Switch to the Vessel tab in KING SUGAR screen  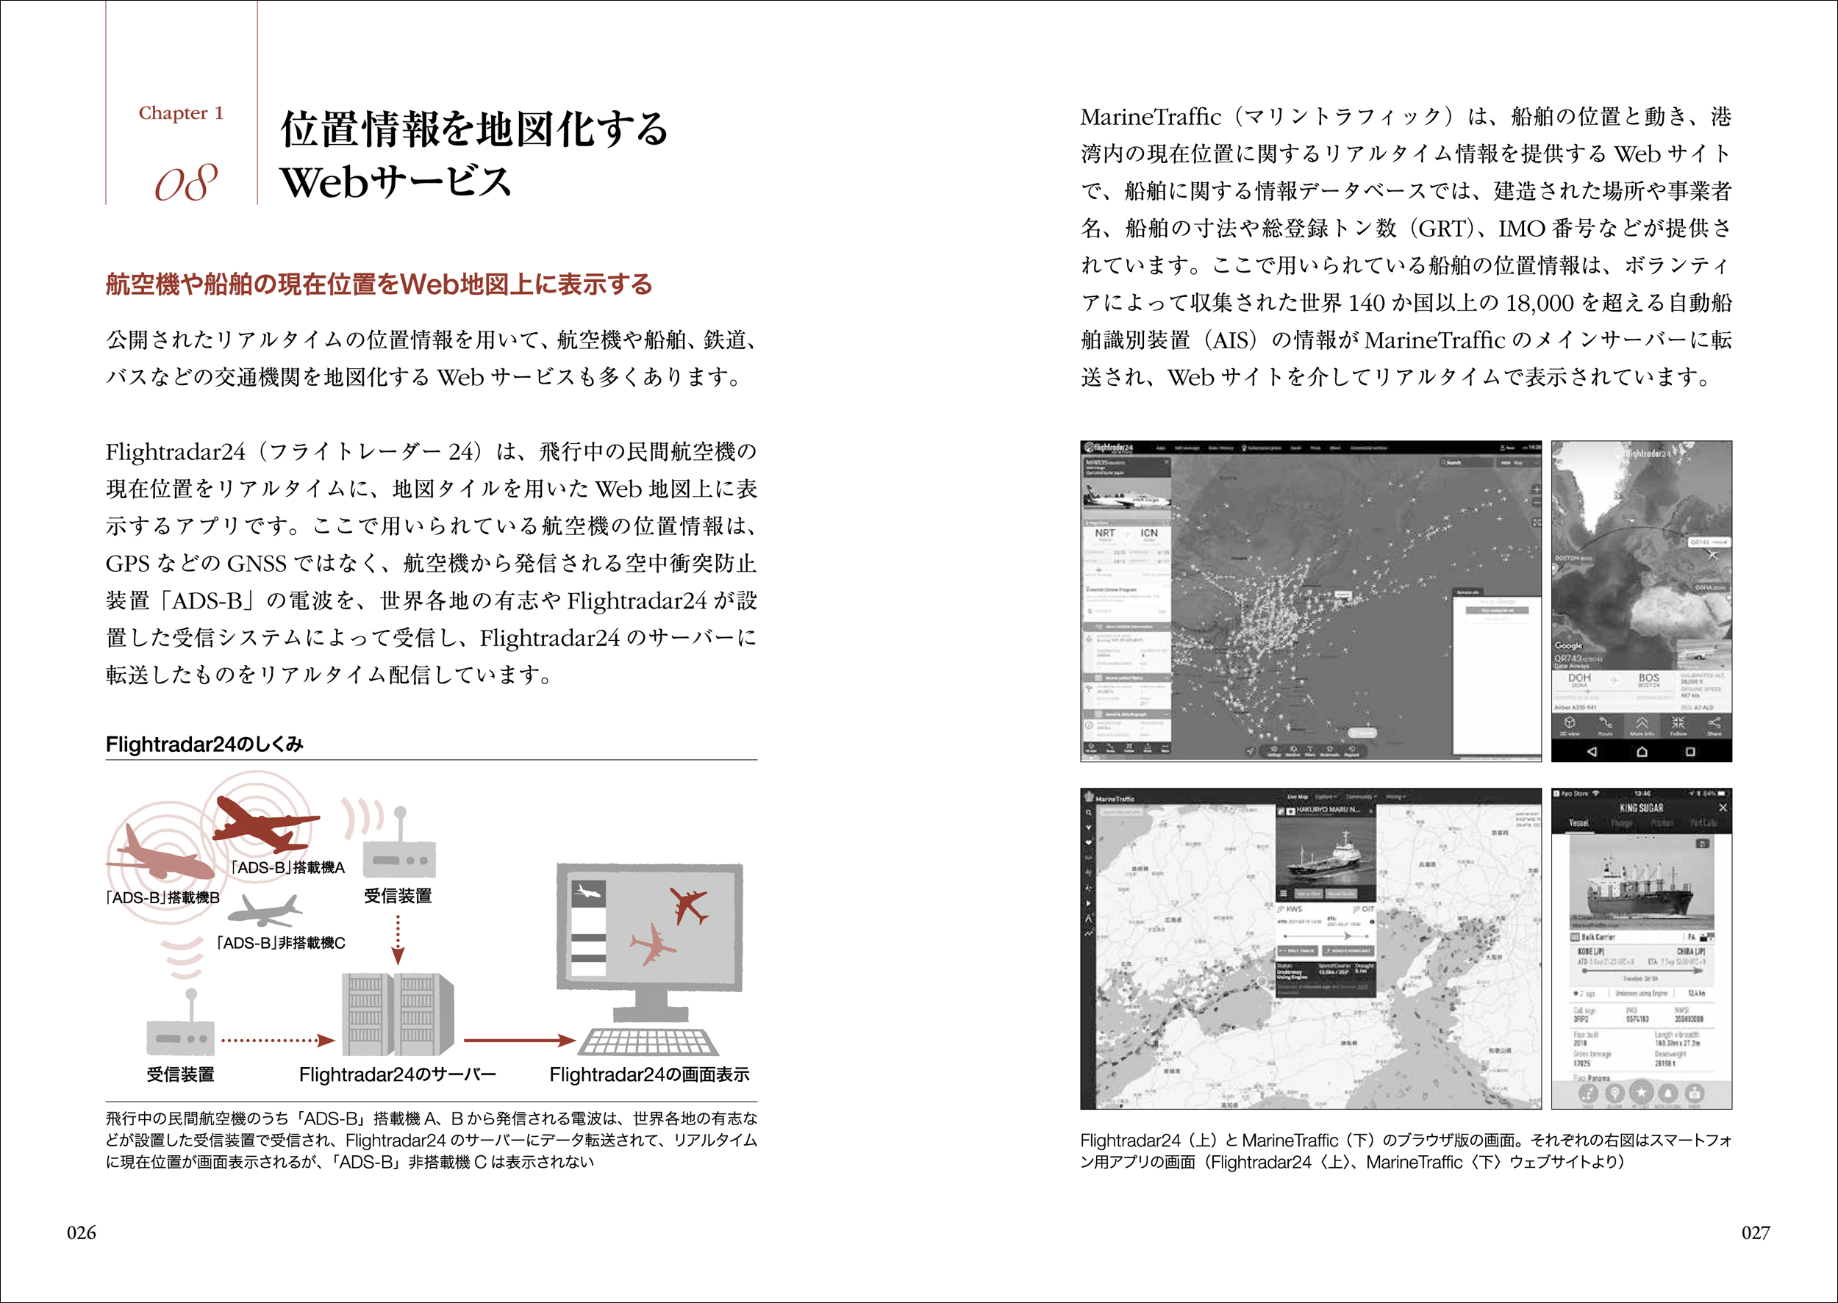pos(1578,823)
